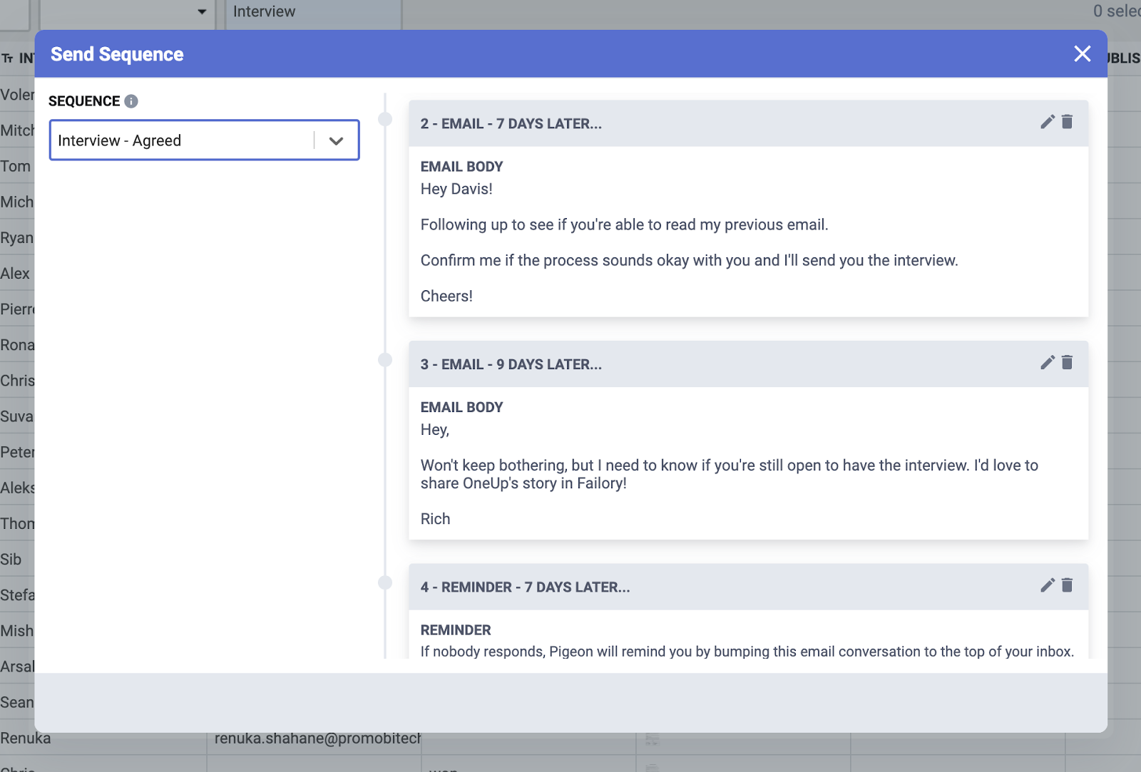The width and height of the screenshot is (1141, 772).
Task: Delete the reminder step using the trash icon
Action: point(1068,585)
